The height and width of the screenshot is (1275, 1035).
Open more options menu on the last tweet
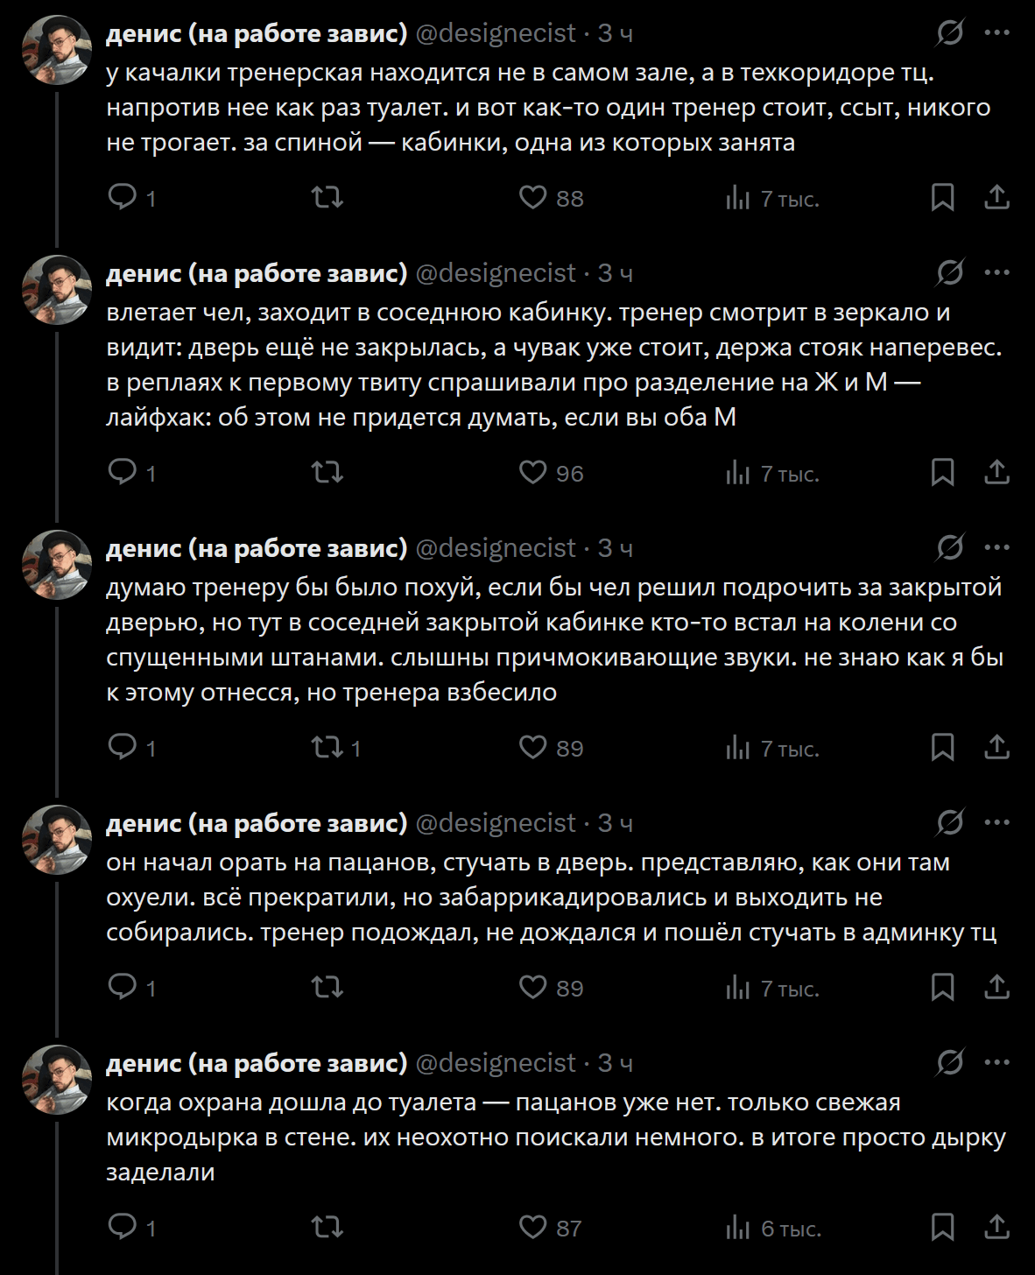pyautogui.click(x=997, y=1063)
